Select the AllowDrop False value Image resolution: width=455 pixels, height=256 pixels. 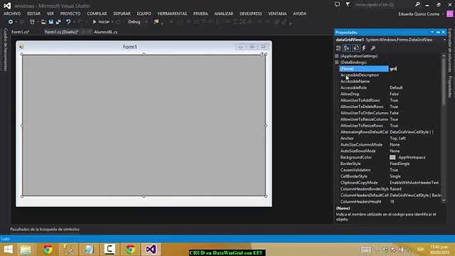pyautogui.click(x=394, y=94)
